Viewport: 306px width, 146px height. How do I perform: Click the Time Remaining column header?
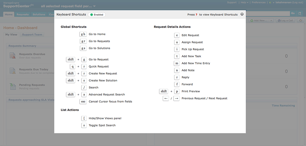[283, 106]
